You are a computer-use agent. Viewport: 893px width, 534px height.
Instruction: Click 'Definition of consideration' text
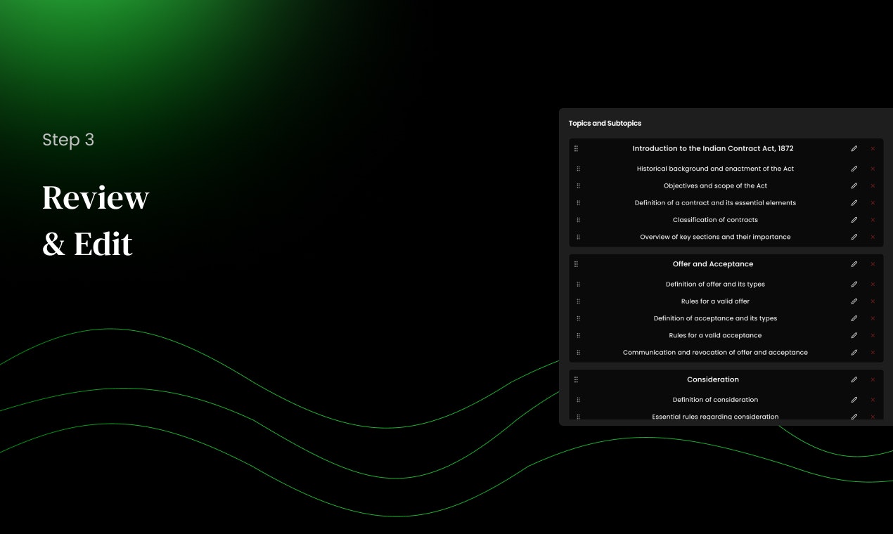pyautogui.click(x=715, y=400)
